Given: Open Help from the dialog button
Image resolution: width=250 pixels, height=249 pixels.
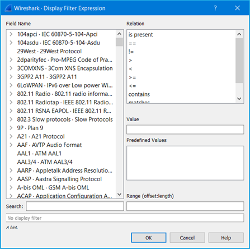Looking at the screenshot, I should [226, 238].
